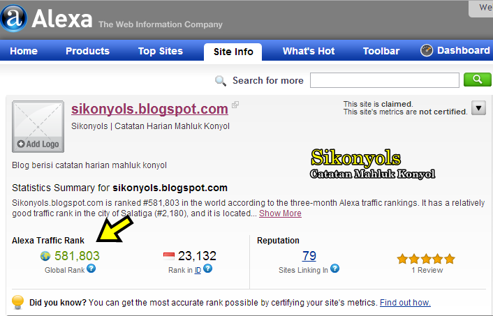Click the Alexa Traffic Rank heading
Viewport: 493px width, 316px height.
tap(48, 241)
